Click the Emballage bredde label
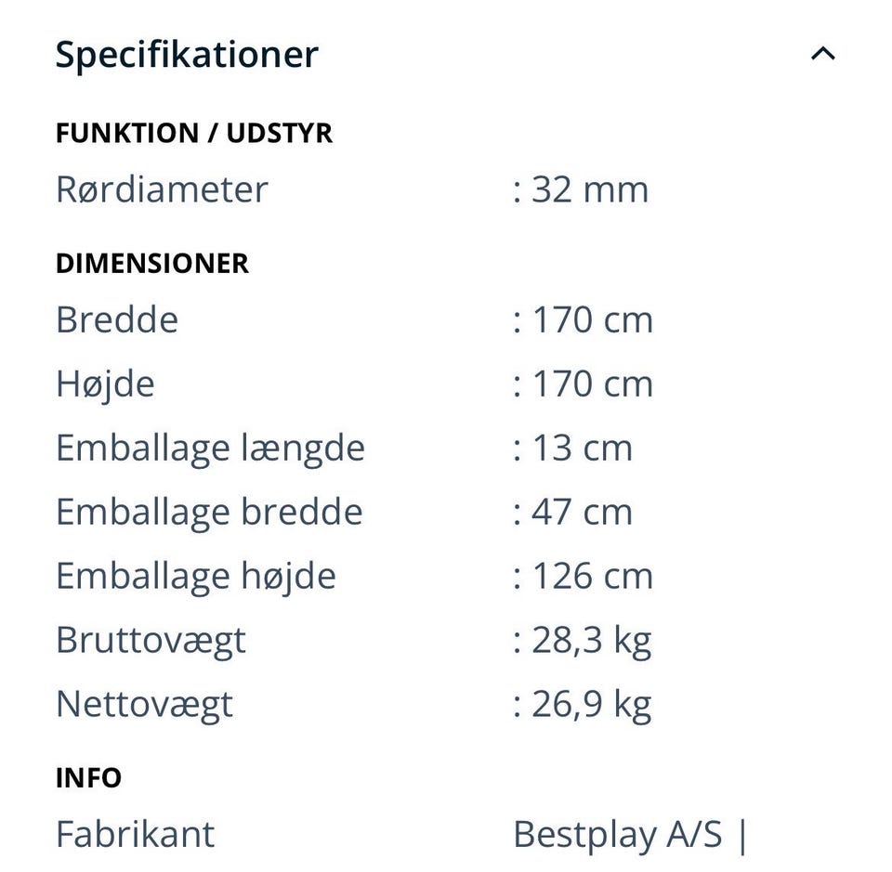The image size is (892, 872). point(209,512)
